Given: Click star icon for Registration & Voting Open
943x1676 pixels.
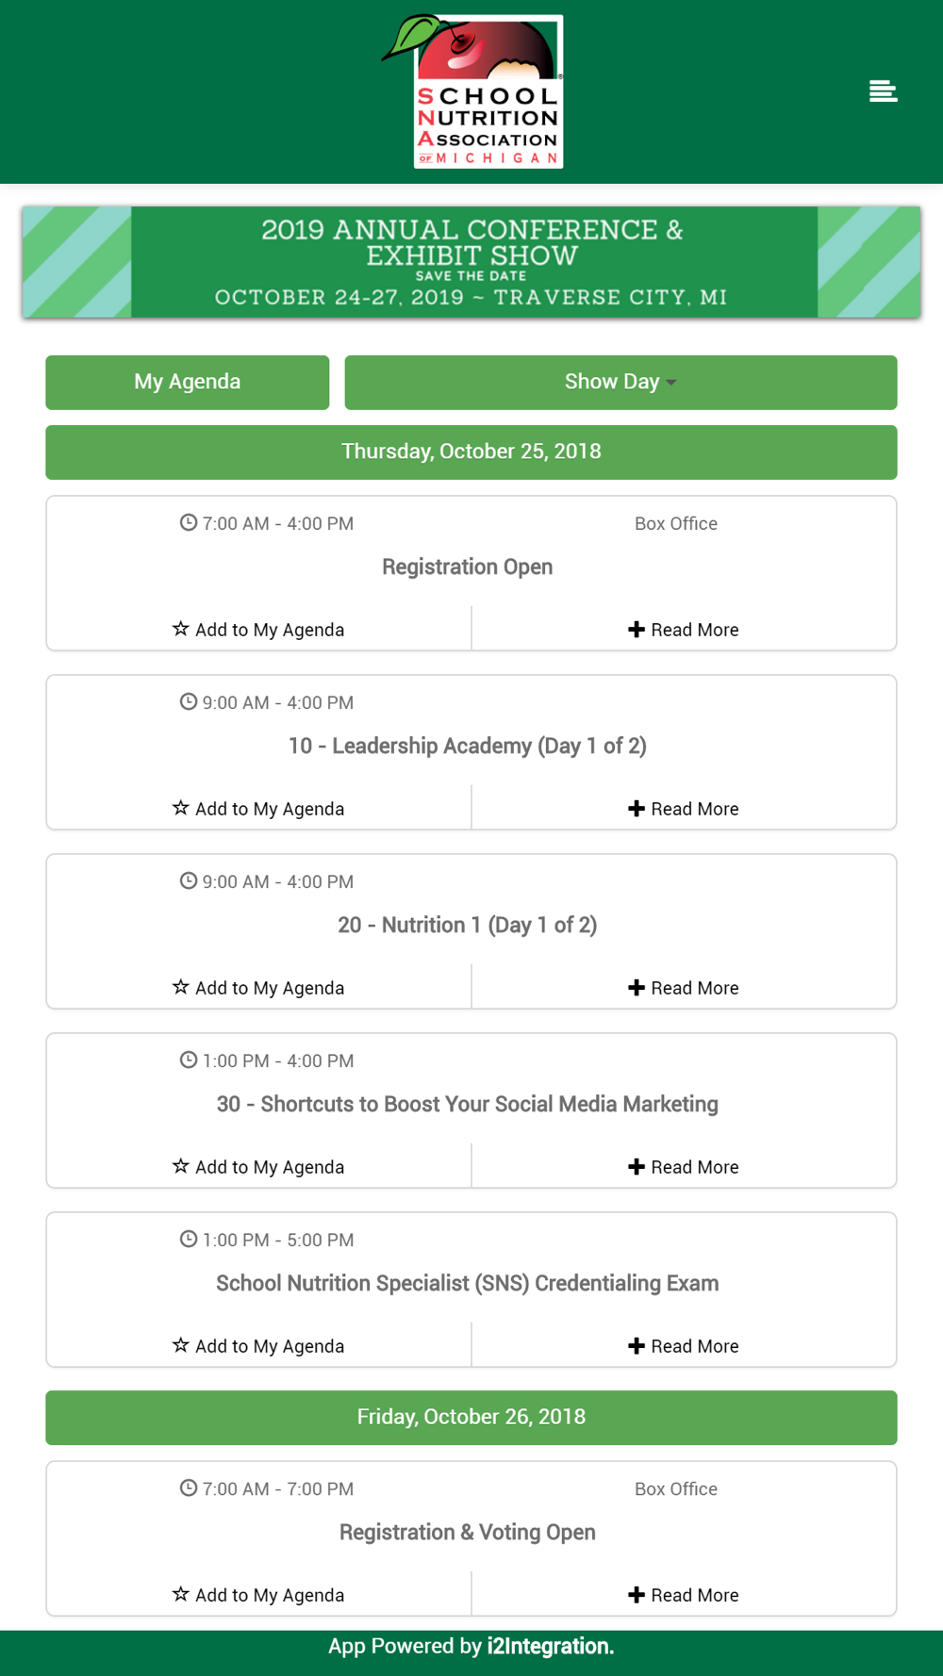Looking at the screenshot, I should [x=181, y=1594].
